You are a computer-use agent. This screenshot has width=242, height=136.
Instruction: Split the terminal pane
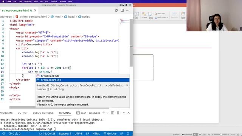coord(113,113)
